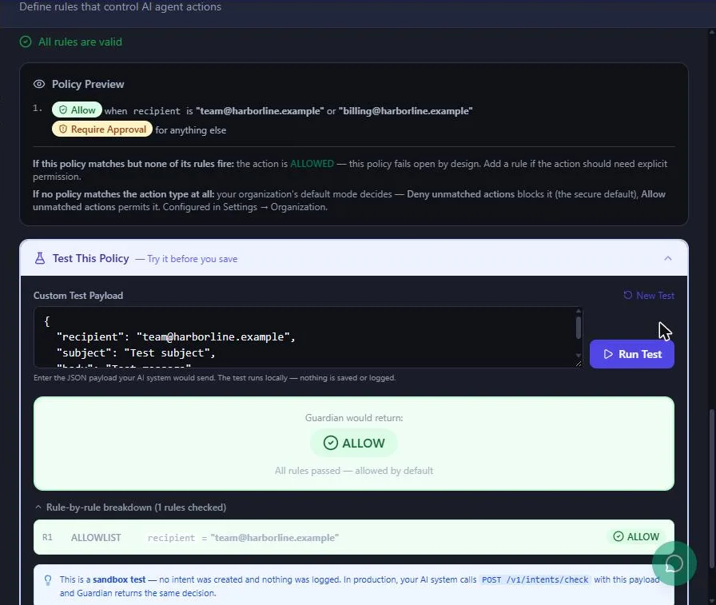This screenshot has width=716, height=605.
Task: Click the ALLOW badge in the R1 row
Action: [636, 536]
